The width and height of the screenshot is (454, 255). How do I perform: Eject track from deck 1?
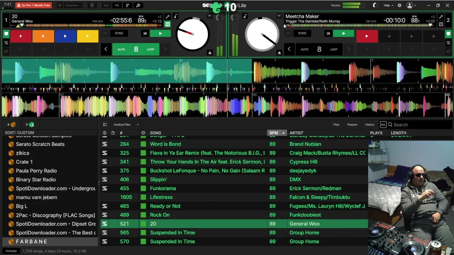click(x=210, y=53)
